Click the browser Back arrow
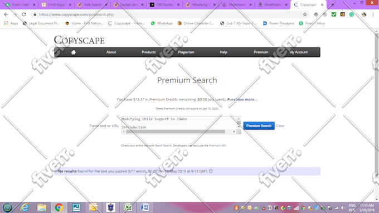379x213 pixels. pos(6,14)
